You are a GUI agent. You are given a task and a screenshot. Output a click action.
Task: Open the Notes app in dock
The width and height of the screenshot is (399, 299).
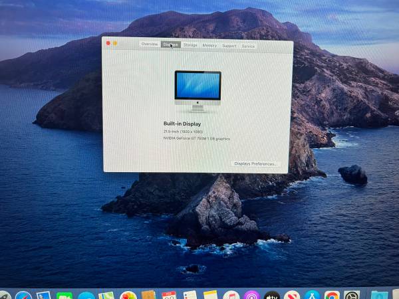pyautogui.click(x=210, y=296)
